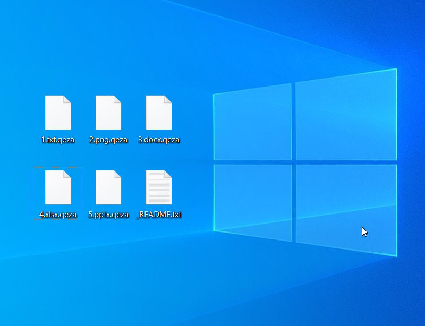Click the 2.png.qeza file icon
425x326 pixels.
(x=108, y=113)
